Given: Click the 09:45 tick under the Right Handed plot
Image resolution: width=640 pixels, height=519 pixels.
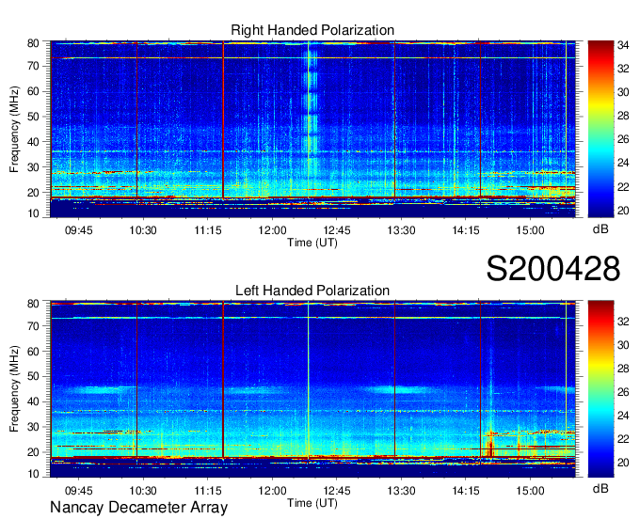Looking at the screenshot, I should point(79,230).
